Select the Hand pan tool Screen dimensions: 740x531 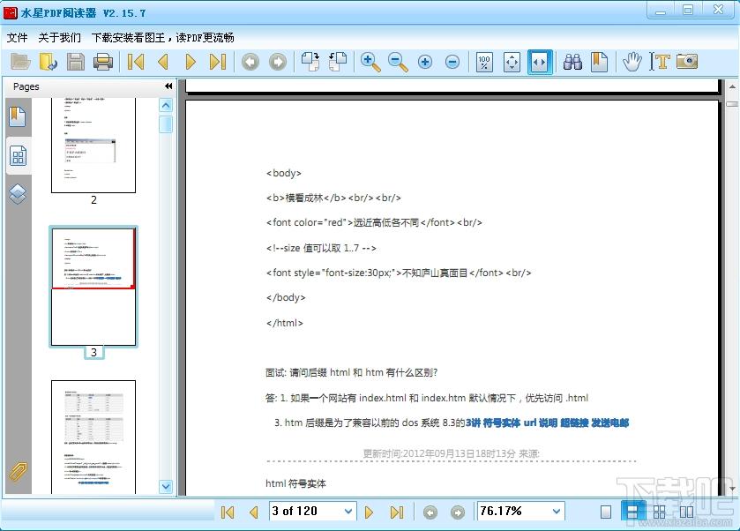pyautogui.click(x=632, y=62)
